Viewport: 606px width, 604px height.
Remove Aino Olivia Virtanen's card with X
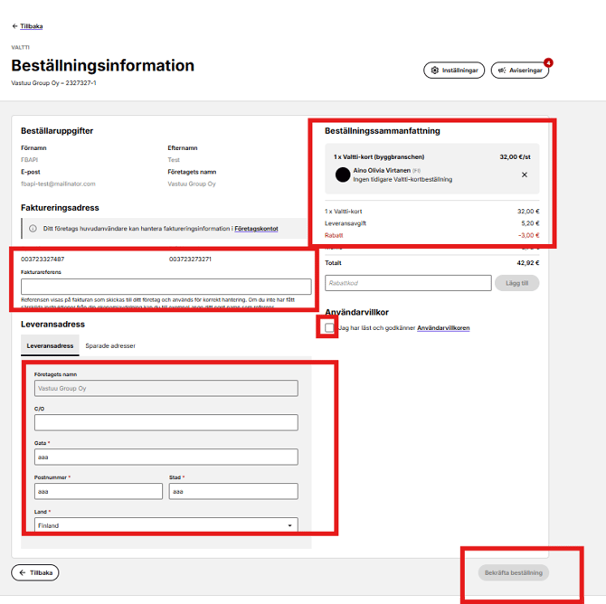tap(525, 175)
